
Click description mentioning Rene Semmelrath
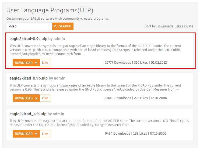click(x=95, y=50)
